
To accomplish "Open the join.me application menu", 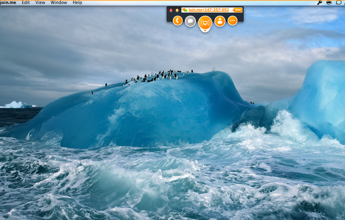I will click(8, 3).
